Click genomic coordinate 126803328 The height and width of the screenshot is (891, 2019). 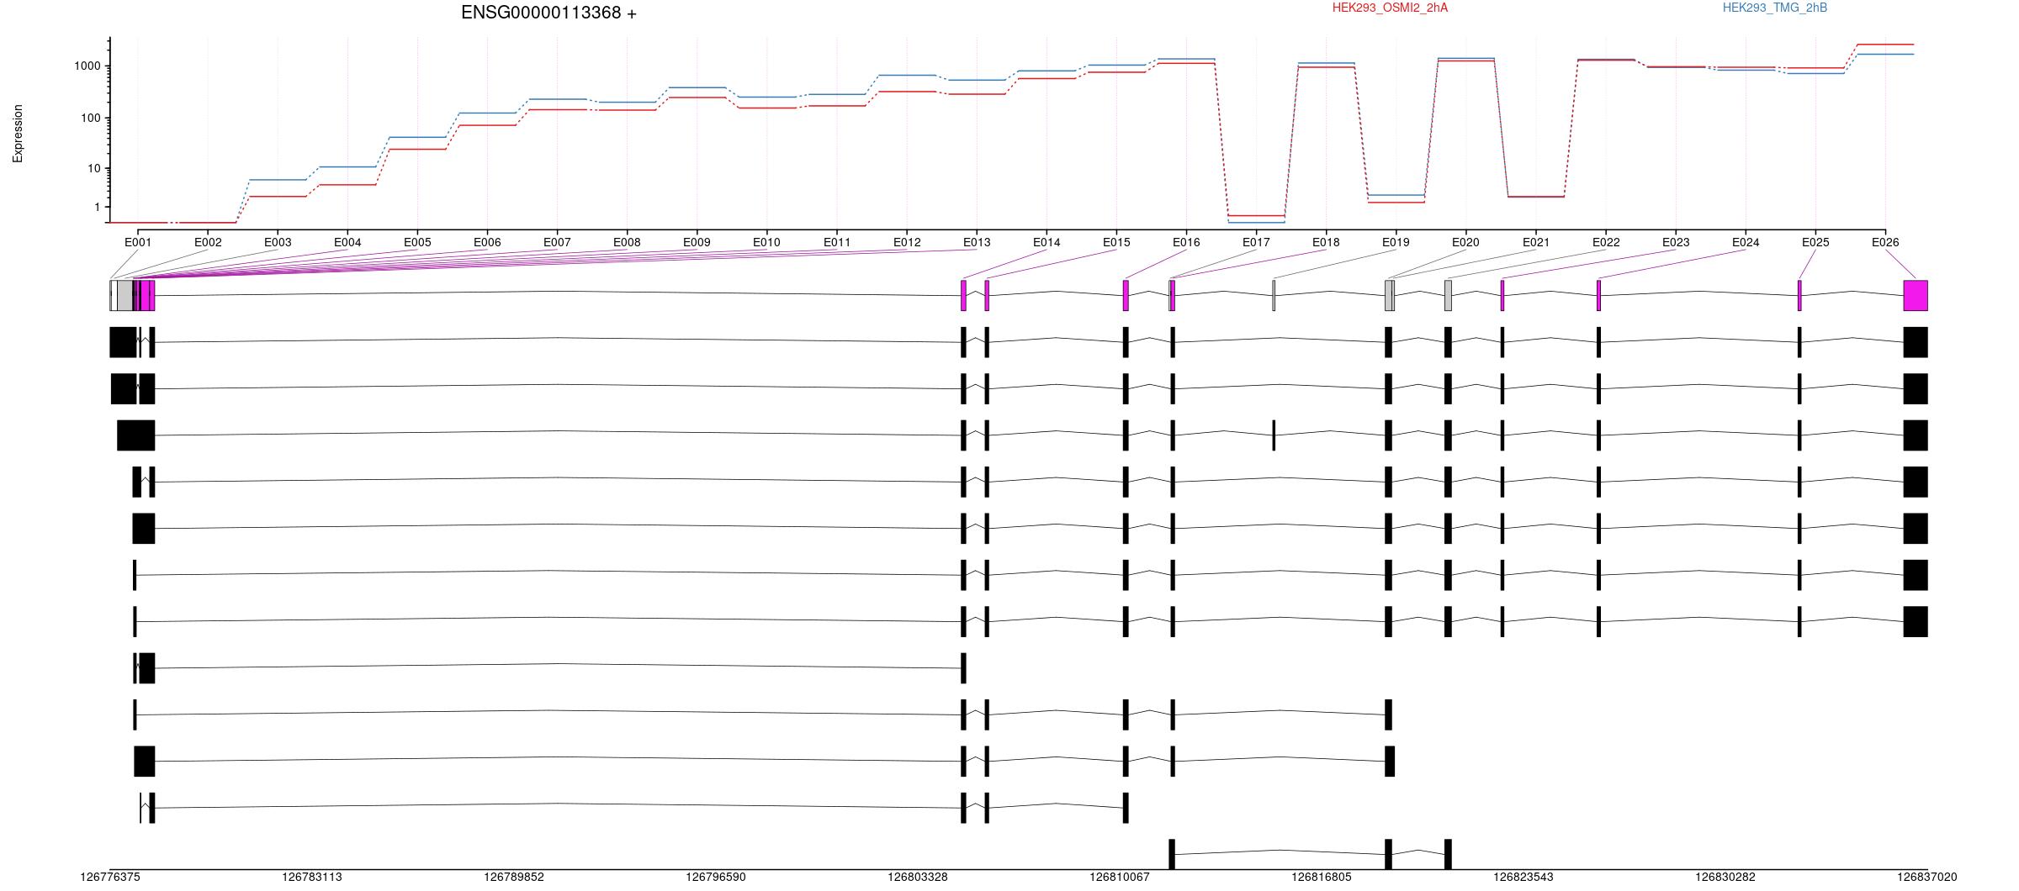point(918,877)
